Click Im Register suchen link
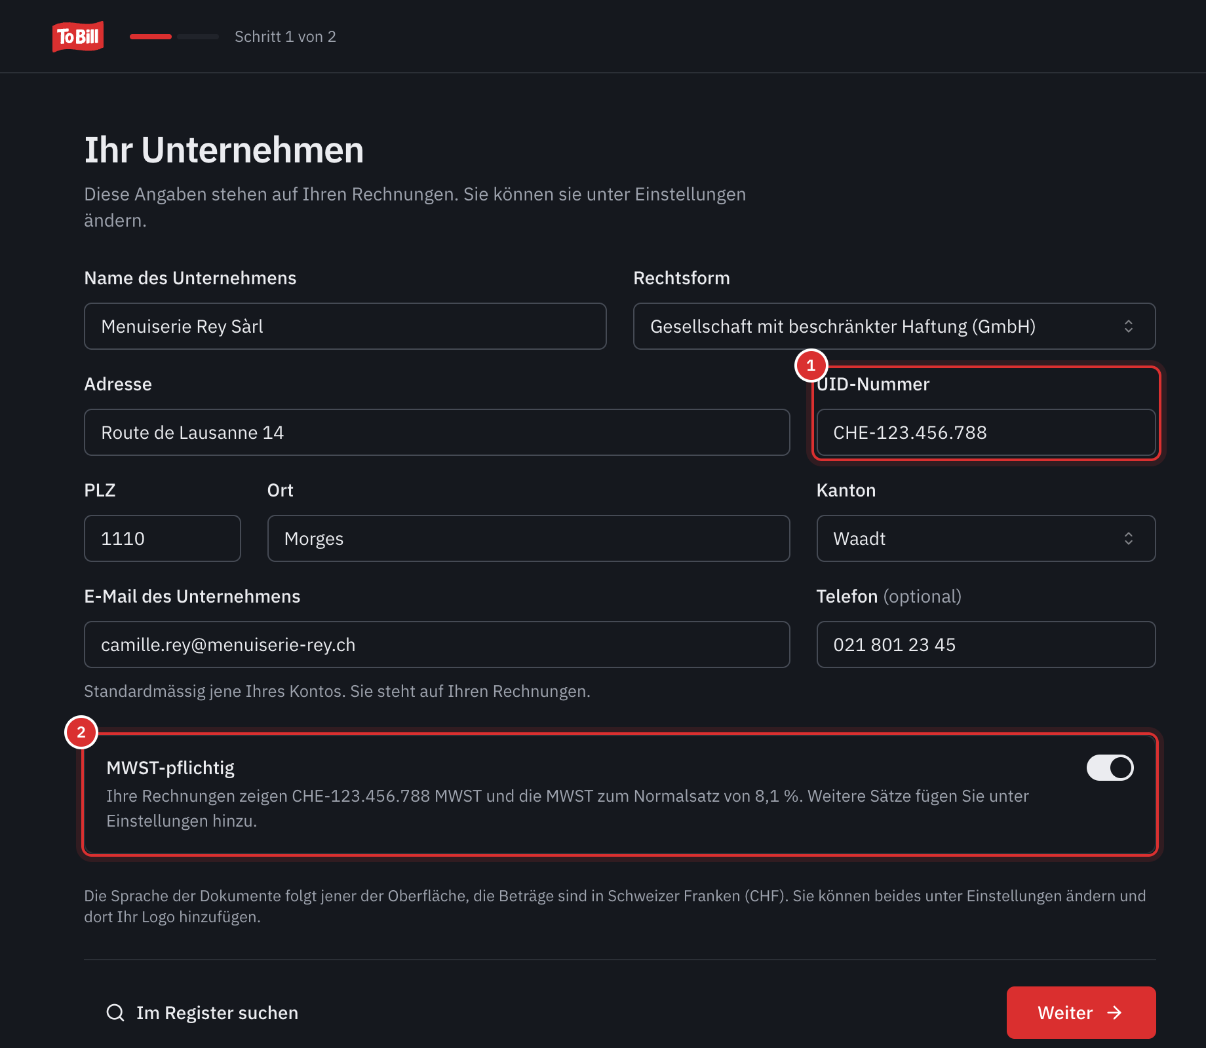Viewport: 1206px width, 1048px height. point(203,1013)
